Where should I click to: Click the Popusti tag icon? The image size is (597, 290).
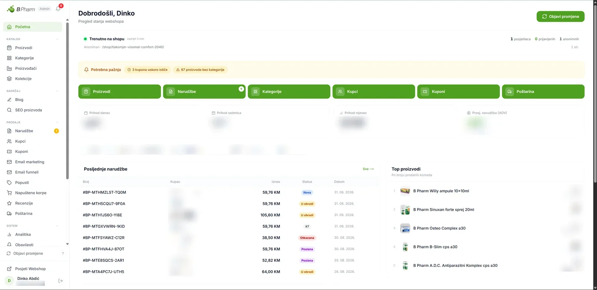click(x=9, y=183)
